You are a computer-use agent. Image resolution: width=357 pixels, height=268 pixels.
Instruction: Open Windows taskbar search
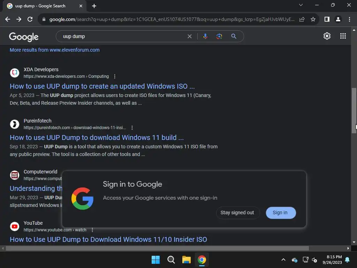(x=171, y=260)
